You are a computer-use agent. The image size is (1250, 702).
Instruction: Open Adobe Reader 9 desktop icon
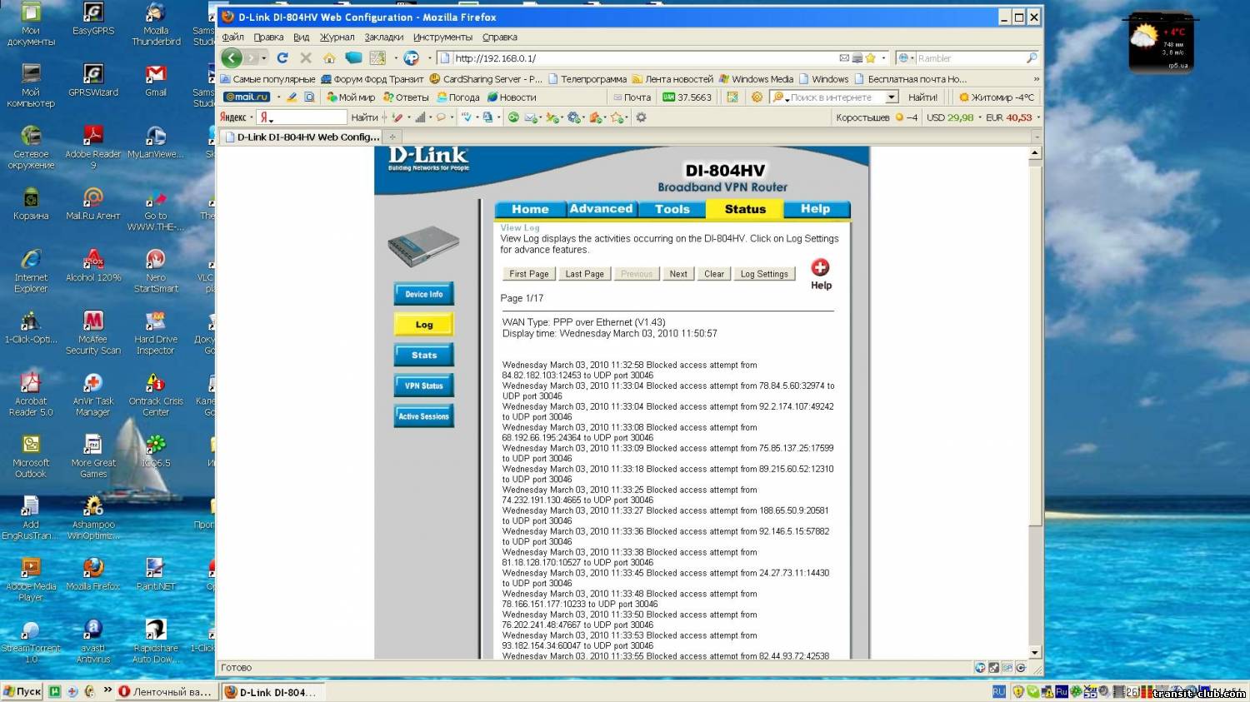pyautogui.click(x=93, y=147)
